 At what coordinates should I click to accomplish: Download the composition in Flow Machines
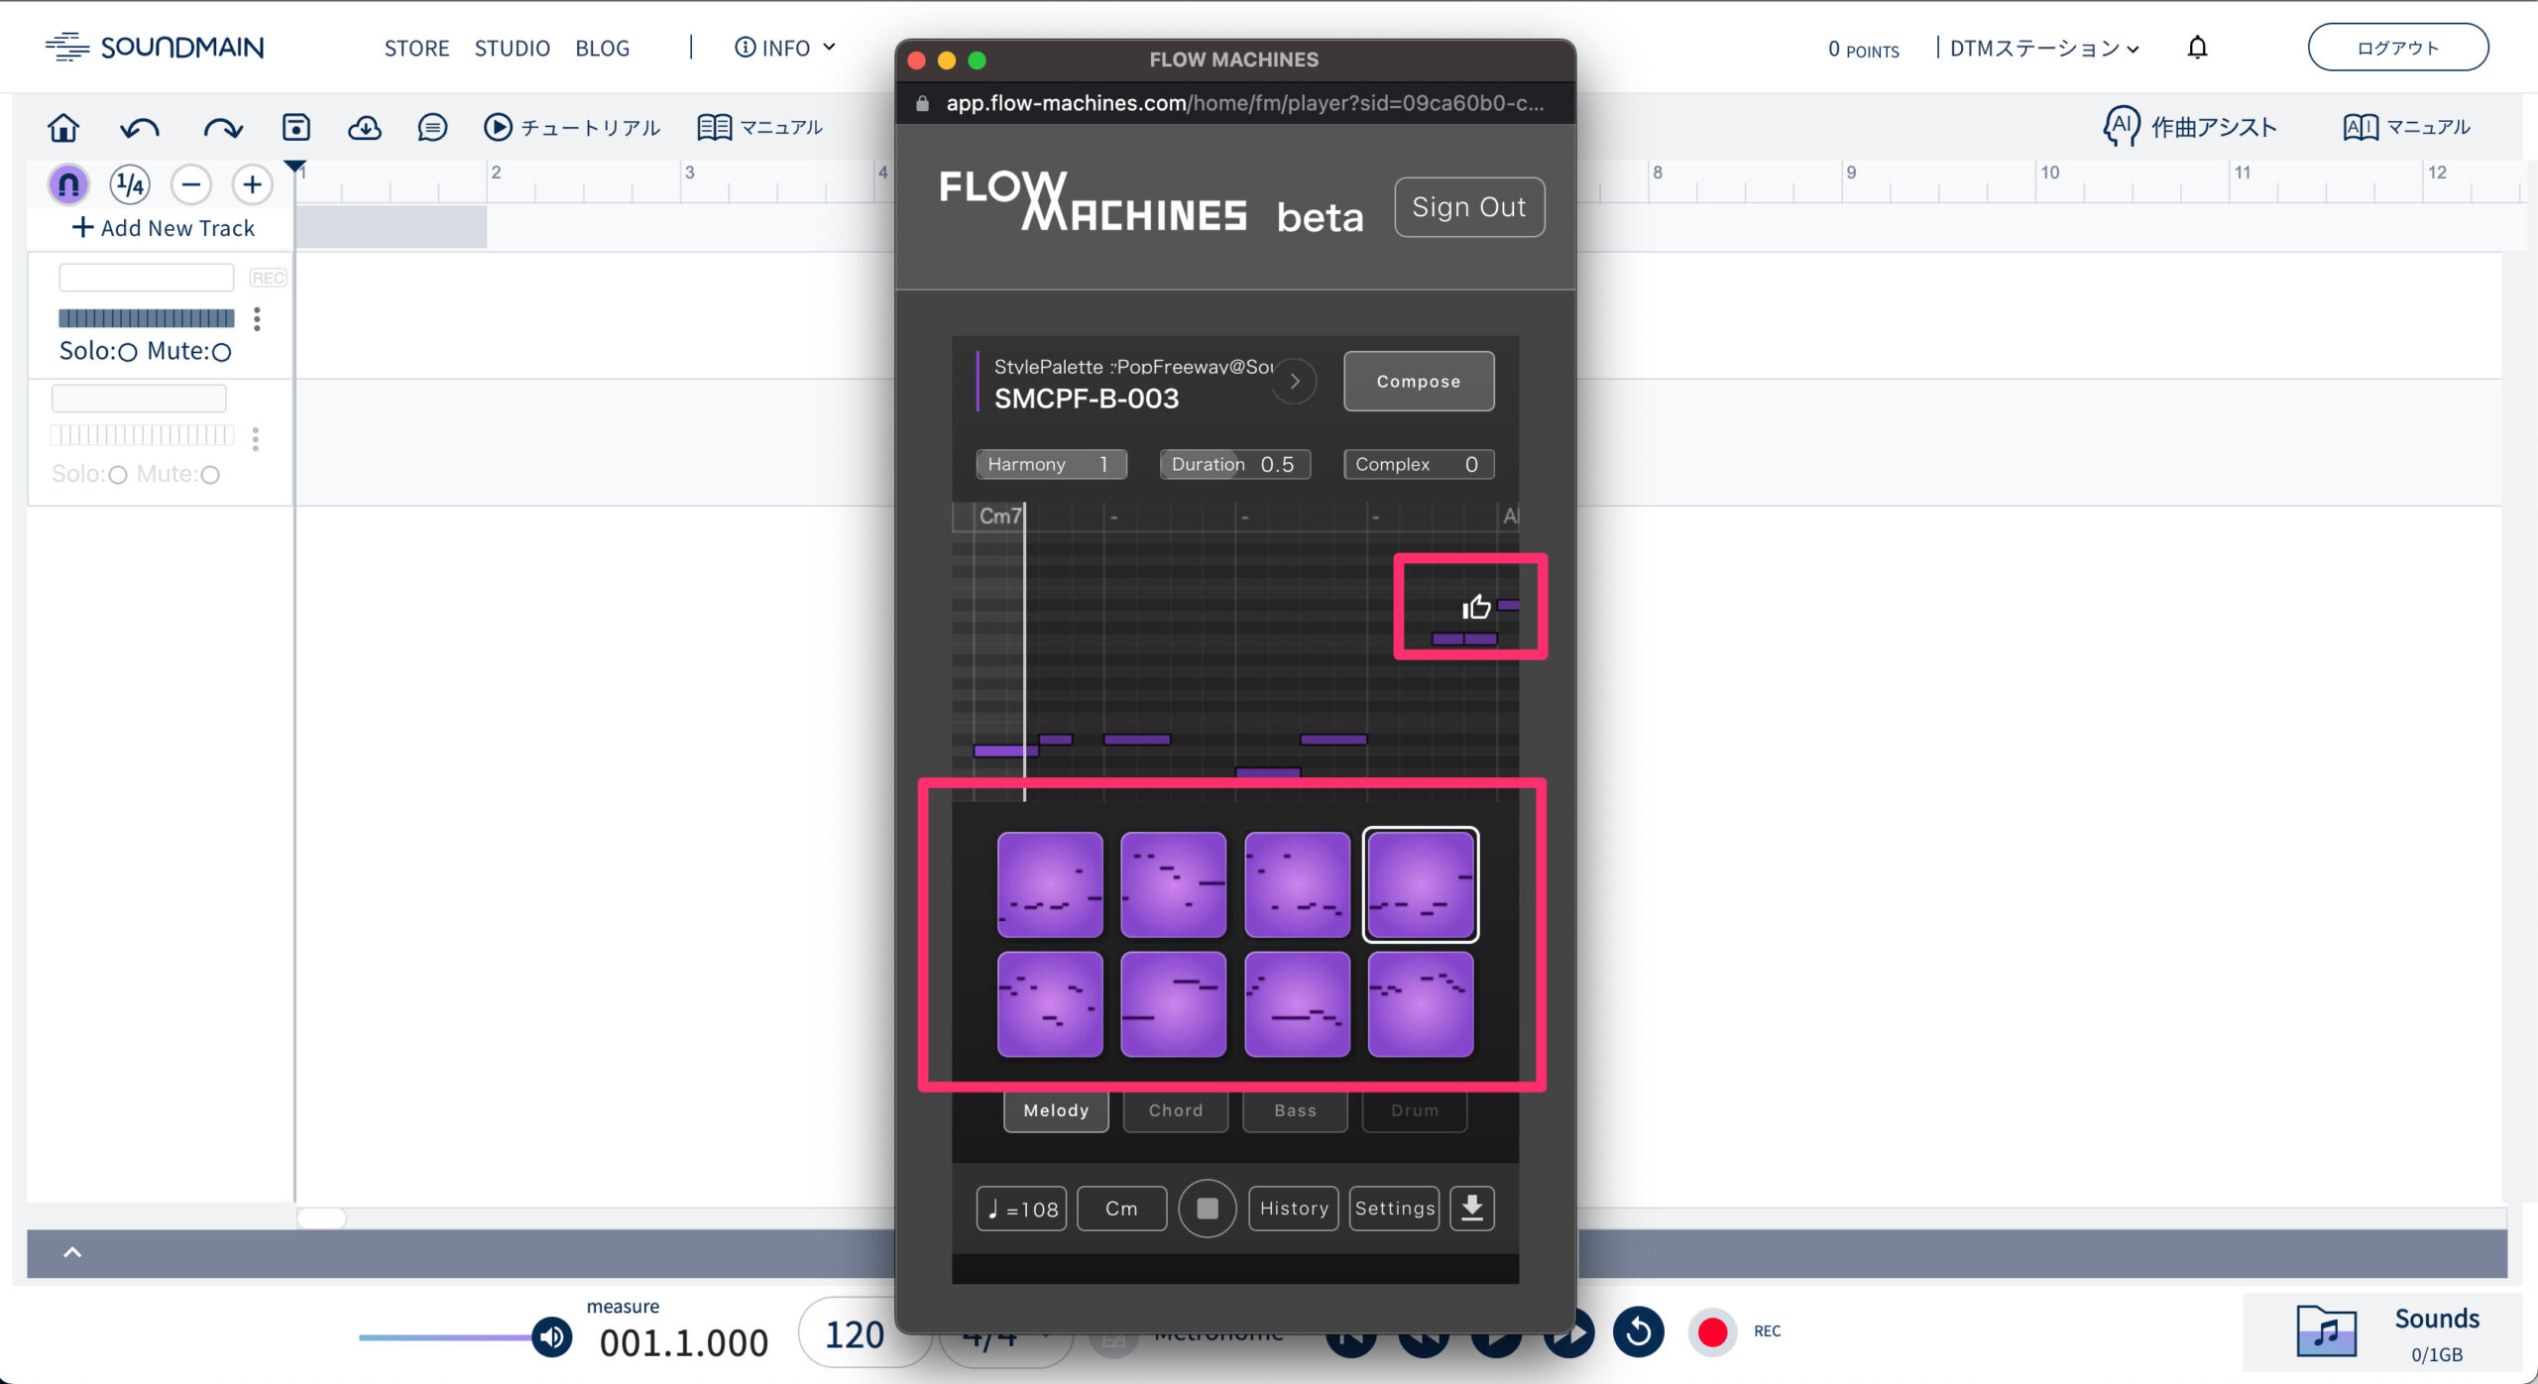[x=1472, y=1208]
